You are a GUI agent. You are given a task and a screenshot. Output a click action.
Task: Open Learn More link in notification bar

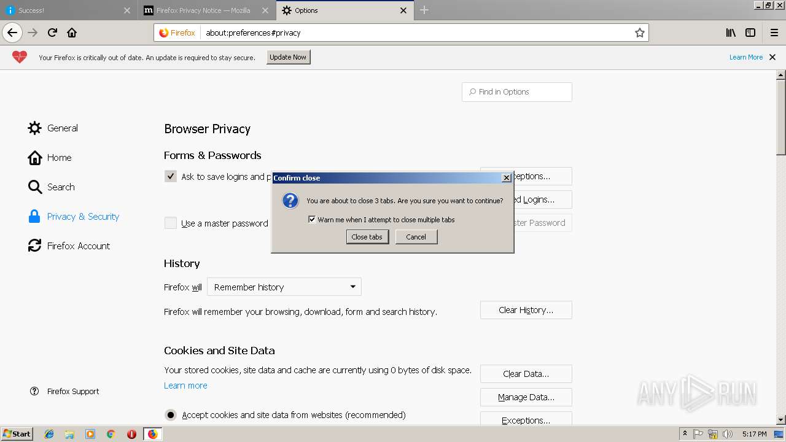[x=745, y=57]
